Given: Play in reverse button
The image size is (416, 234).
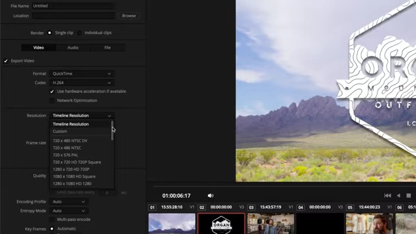Looking at the screenshot, I should point(398,196).
